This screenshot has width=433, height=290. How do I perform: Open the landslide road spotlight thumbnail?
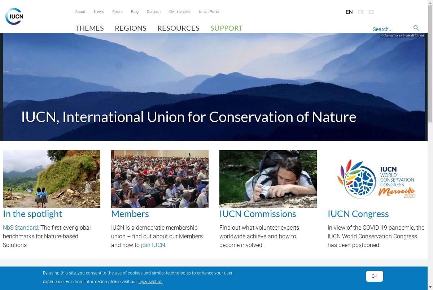[52, 179]
